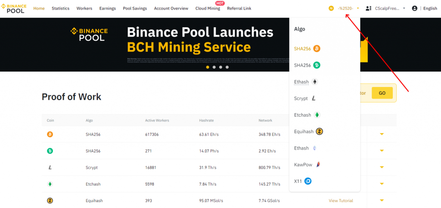Screen dimensions: 441x208
Task: Select first banner carousel dot
Action: tap(208, 67)
